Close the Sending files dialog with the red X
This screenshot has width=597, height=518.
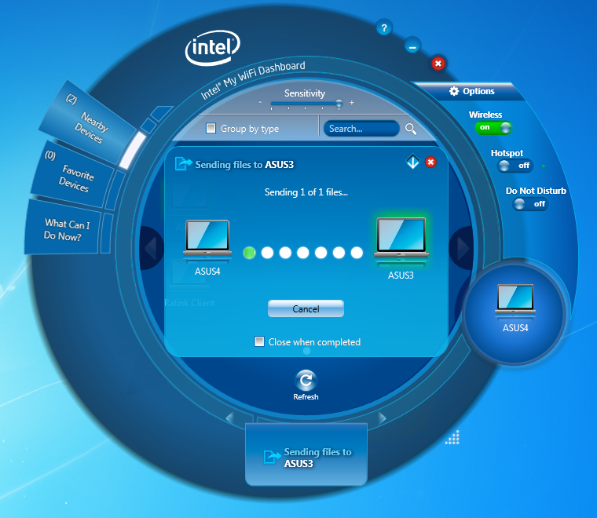[430, 162]
